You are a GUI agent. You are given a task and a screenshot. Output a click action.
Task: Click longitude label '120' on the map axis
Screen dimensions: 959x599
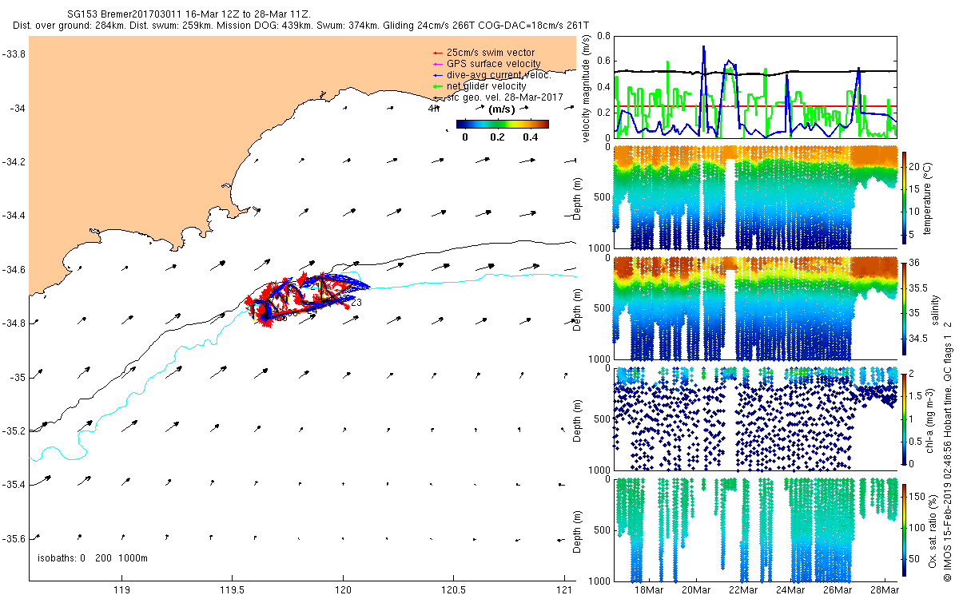343,590
